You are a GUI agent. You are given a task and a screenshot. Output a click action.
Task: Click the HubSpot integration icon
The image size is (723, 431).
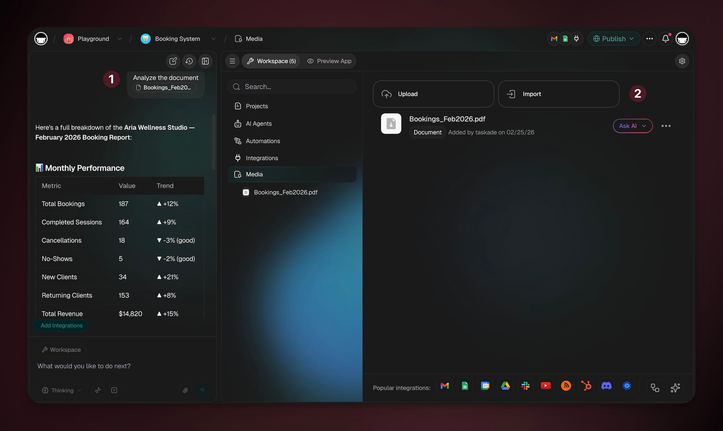(586, 386)
